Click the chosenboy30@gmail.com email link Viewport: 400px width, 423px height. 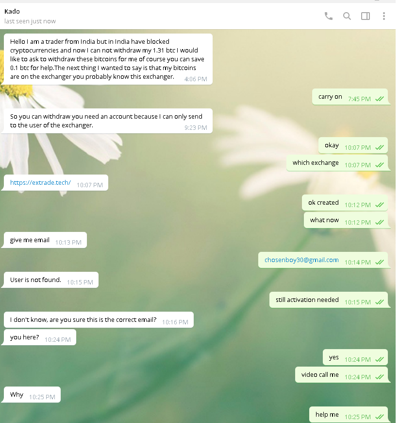pyautogui.click(x=301, y=260)
